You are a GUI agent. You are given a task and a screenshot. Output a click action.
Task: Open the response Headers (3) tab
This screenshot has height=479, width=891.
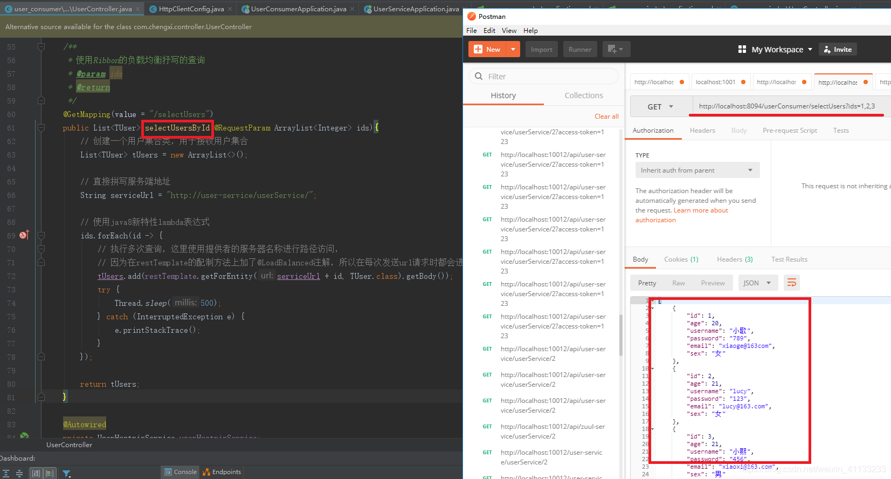(x=735, y=259)
